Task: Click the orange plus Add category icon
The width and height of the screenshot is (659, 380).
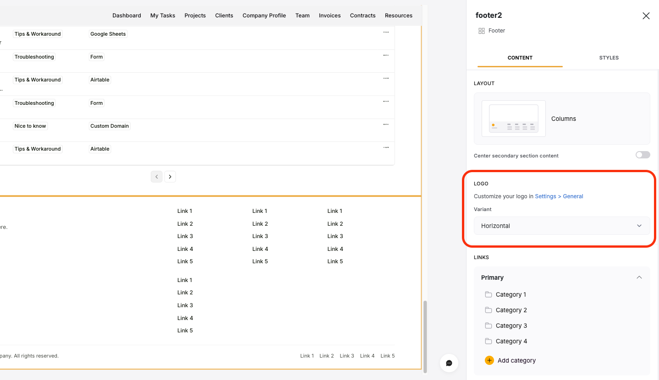Action: (x=489, y=360)
